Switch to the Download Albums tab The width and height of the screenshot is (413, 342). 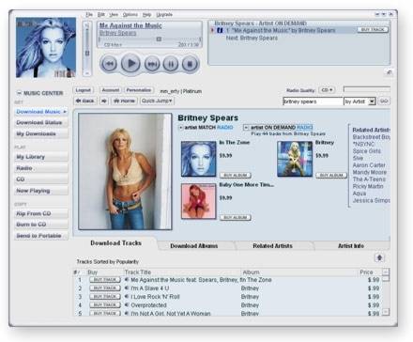tap(194, 246)
